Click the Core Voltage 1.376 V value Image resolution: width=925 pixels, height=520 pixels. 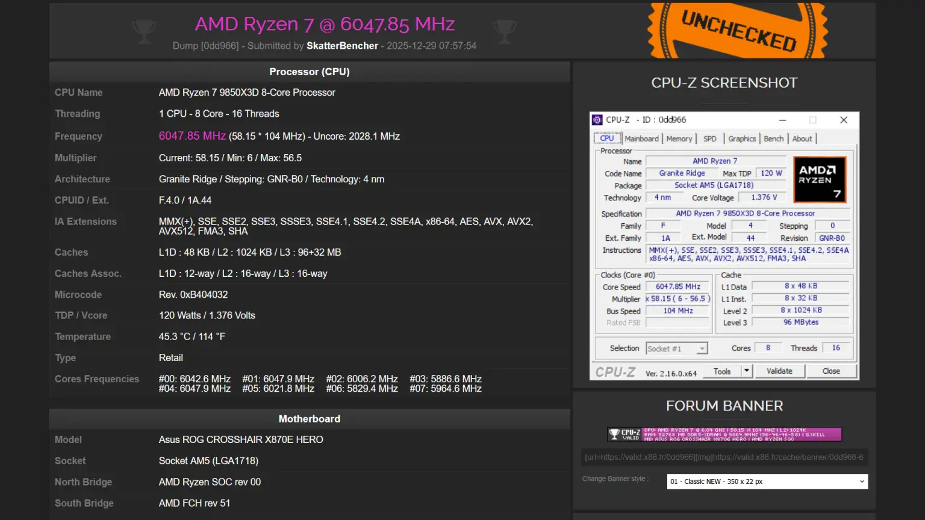764,197
